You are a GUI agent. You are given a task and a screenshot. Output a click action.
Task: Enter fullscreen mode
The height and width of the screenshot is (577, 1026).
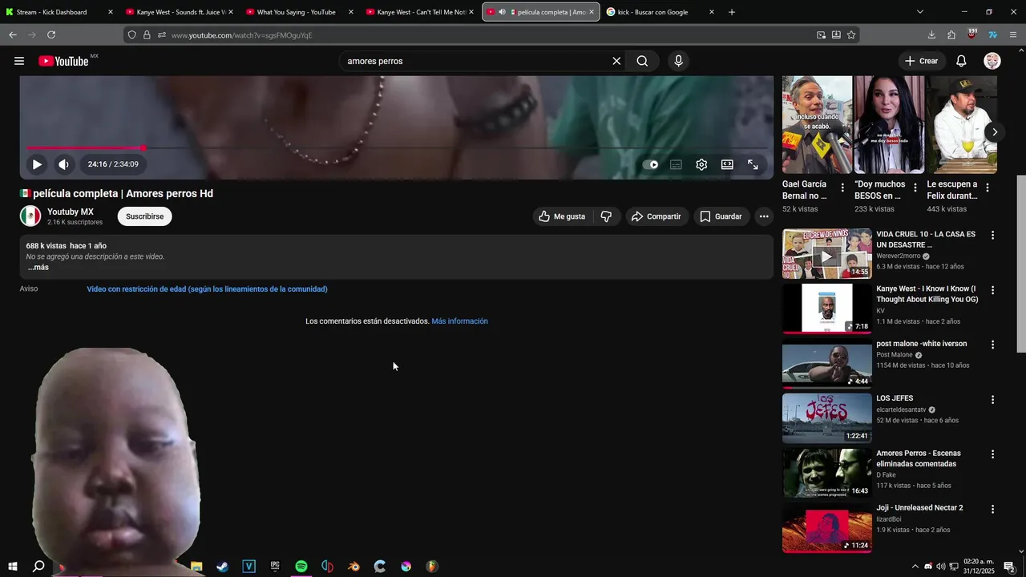(753, 164)
